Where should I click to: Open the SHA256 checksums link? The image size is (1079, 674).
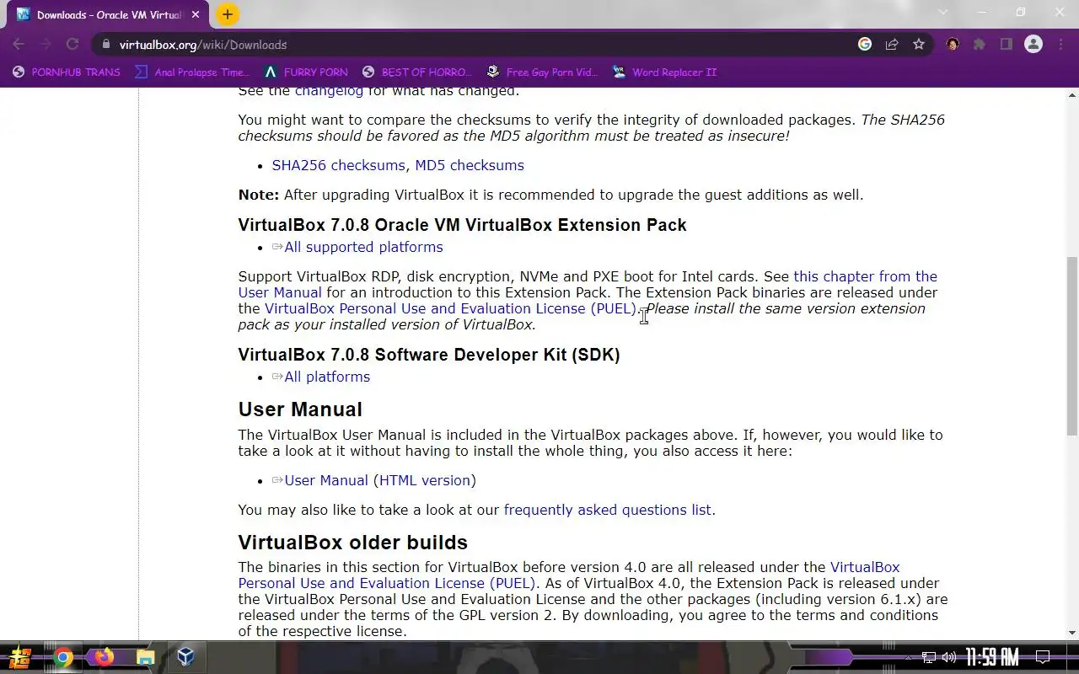(x=339, y=165)
